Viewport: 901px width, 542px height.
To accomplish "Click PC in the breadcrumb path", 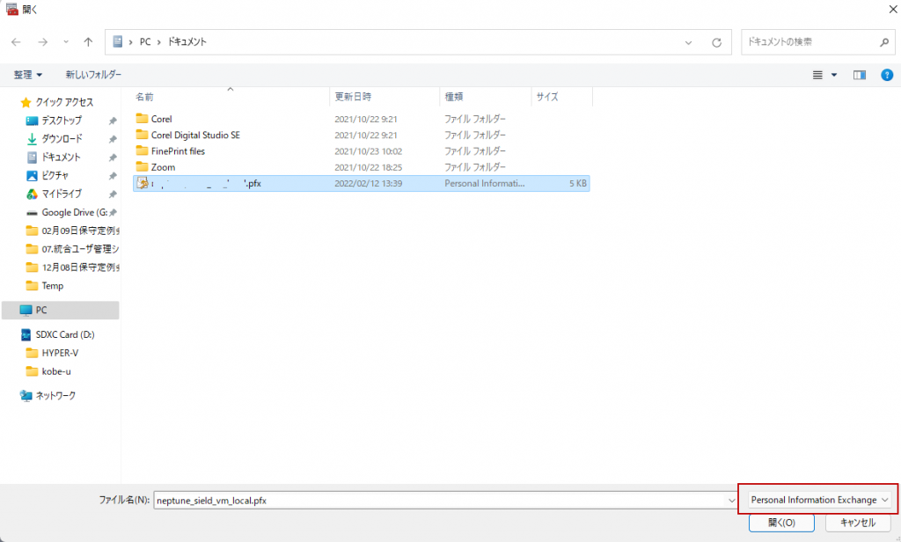I will 144,41.
